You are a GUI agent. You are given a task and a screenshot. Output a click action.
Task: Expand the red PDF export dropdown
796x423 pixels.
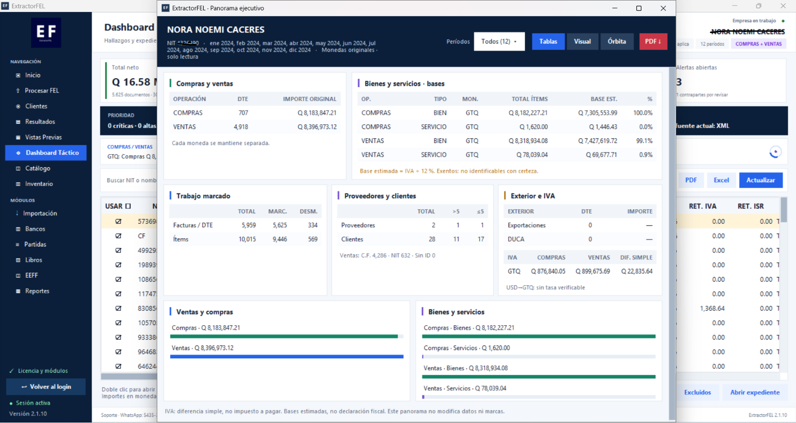click(653, 41)
